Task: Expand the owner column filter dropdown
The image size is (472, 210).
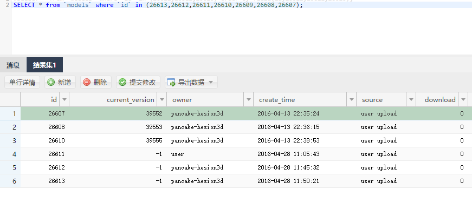Action: pyautogui.click(x=249, y=99)
